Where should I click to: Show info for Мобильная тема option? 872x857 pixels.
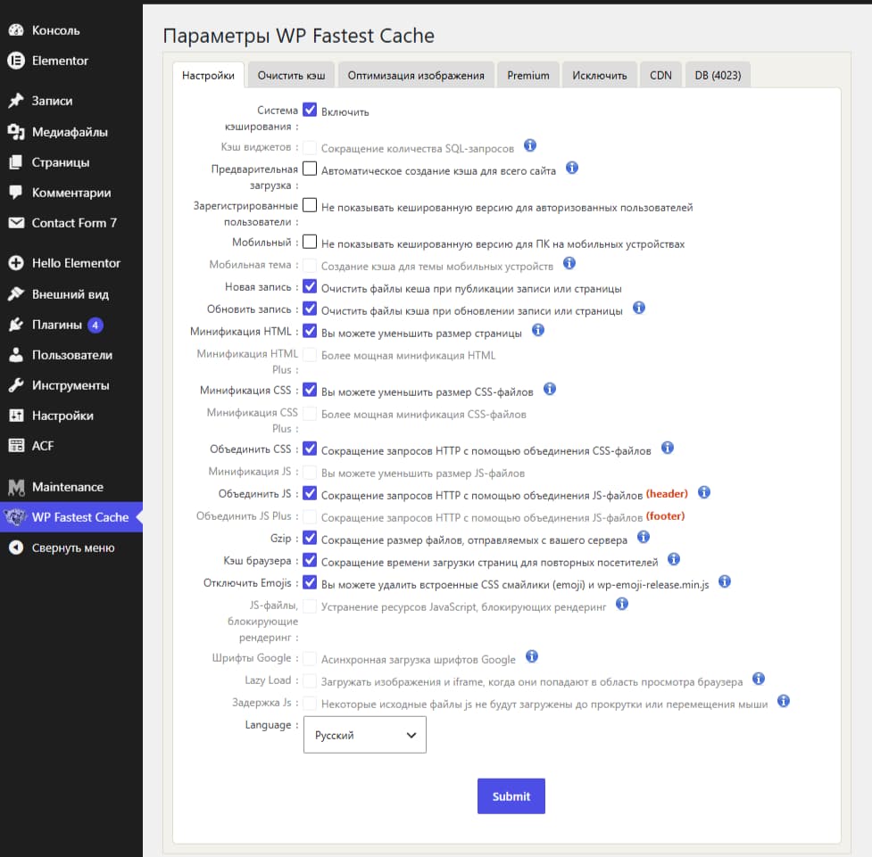pyautogui.click(x=569, y=263)
